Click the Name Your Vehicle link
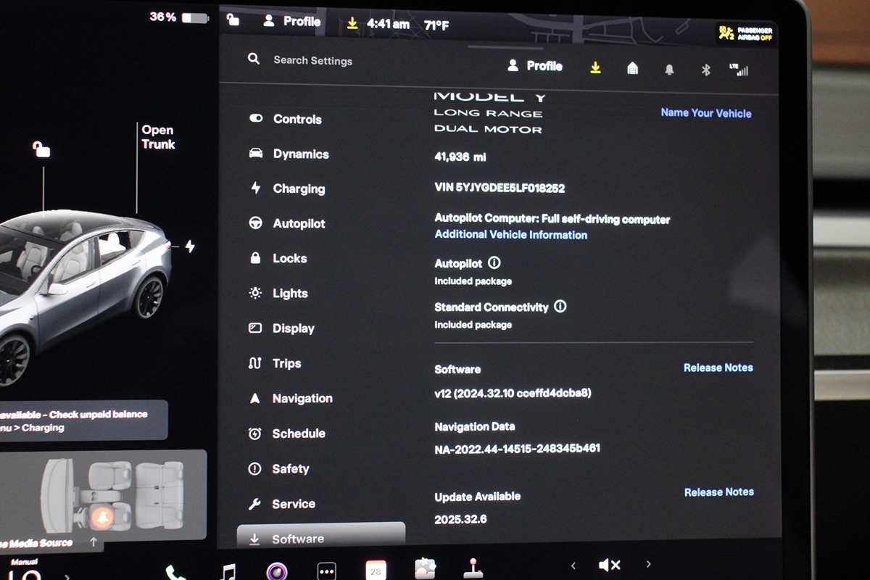This screenshot has height=580, width=870. coord(705,113)
